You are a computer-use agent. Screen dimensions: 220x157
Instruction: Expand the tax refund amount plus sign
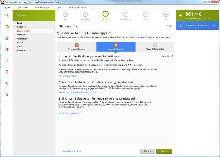pos(181,15)
